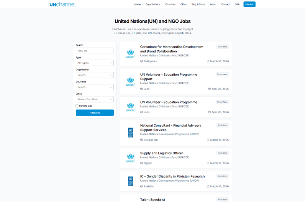Image resolution: width=305 pixels, height=202 pixels.
Task: Click Full-time tag on Supply and Logistics Officer
Action: click(223, 153)
